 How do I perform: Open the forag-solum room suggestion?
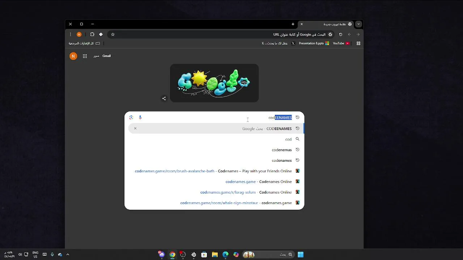214,192
